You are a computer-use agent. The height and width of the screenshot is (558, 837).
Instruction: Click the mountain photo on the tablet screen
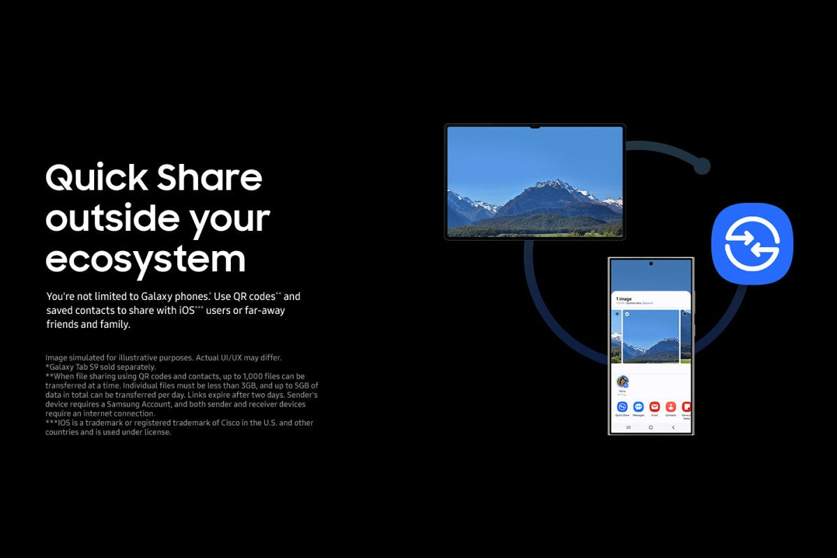(x=535, y=182)
